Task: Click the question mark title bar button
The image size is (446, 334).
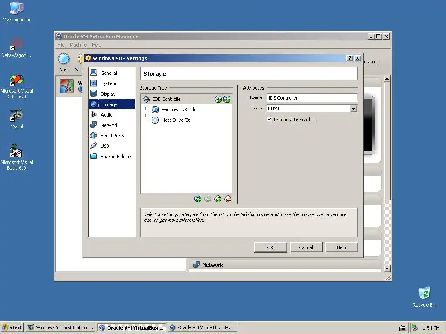Action: tap(350, 58)
